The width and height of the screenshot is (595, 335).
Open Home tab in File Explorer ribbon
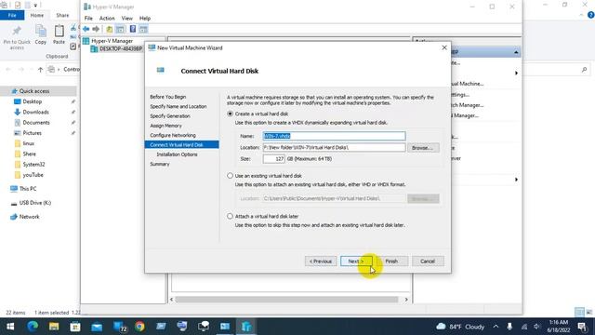coord(37,15)
